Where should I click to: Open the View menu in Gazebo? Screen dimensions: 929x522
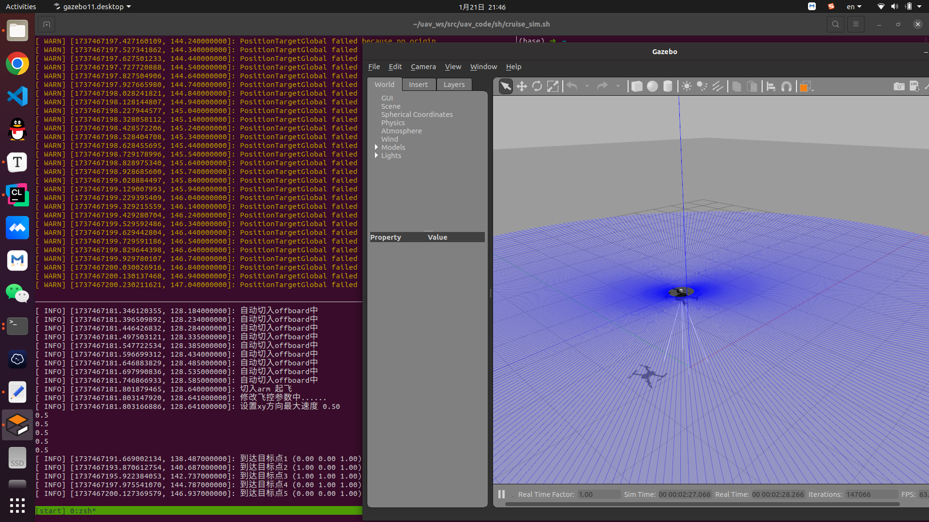point(453,67)
